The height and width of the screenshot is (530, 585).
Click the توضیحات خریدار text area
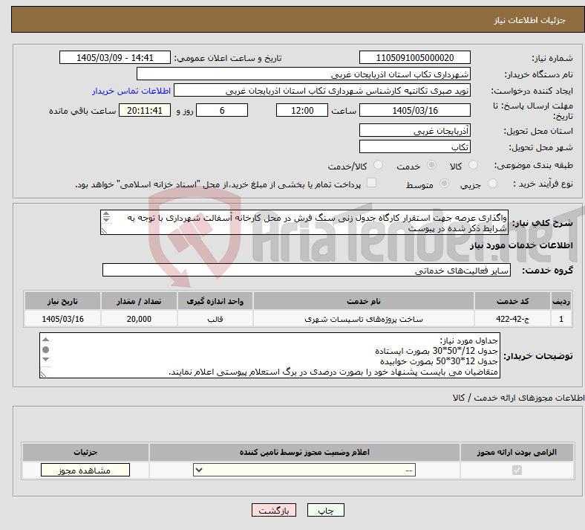click(269, 355)
